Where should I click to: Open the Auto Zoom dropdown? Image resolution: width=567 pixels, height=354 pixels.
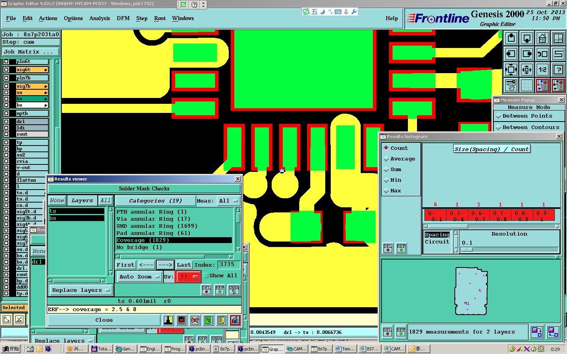click(140, 277)
